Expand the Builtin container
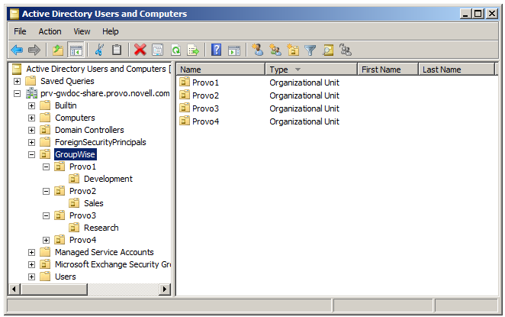Image resolution: width=505 pixels, height=317 pixels. point(31,105)
